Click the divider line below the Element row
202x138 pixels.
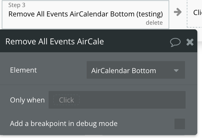(99, 85)
